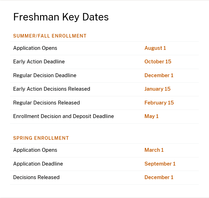Viewport: 209px width, 198px height.
Task: Click the March 1 date
Action: 154,150
